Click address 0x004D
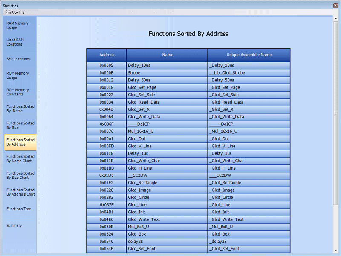 pos(106,109)
